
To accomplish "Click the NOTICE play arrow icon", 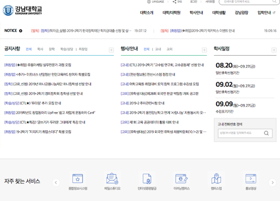I will [21, 31].
